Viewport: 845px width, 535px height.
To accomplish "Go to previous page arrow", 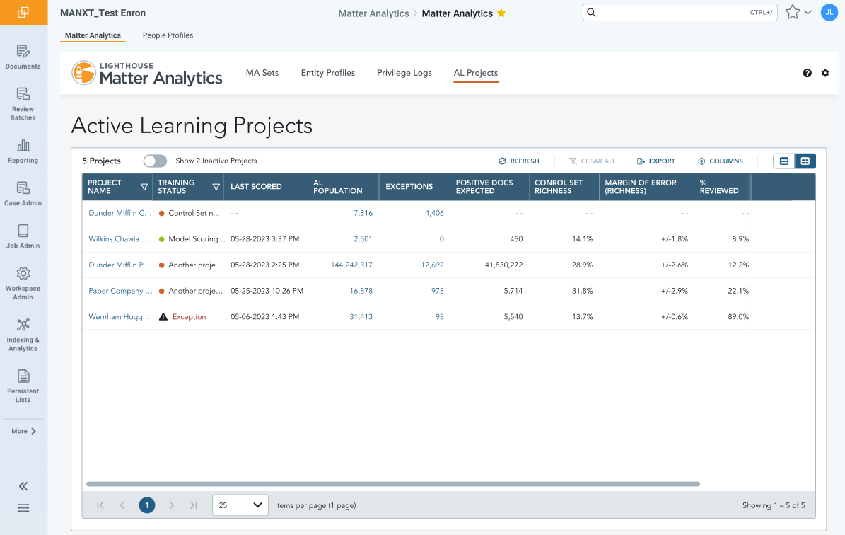I will (122, 505).
